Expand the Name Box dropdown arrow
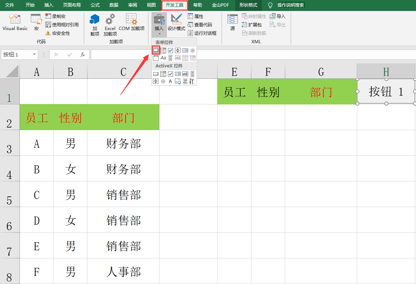Viewport: 416px width, 284px height. [x=34, y=55]
